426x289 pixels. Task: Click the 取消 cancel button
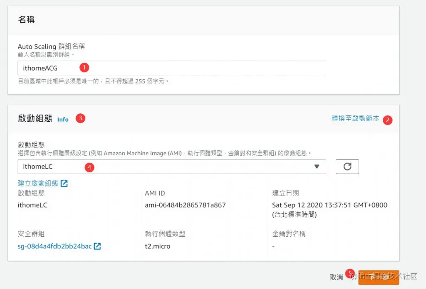pyautogui.click(x=336, y=277)
